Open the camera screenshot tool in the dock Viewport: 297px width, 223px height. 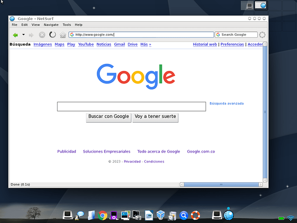137,215
